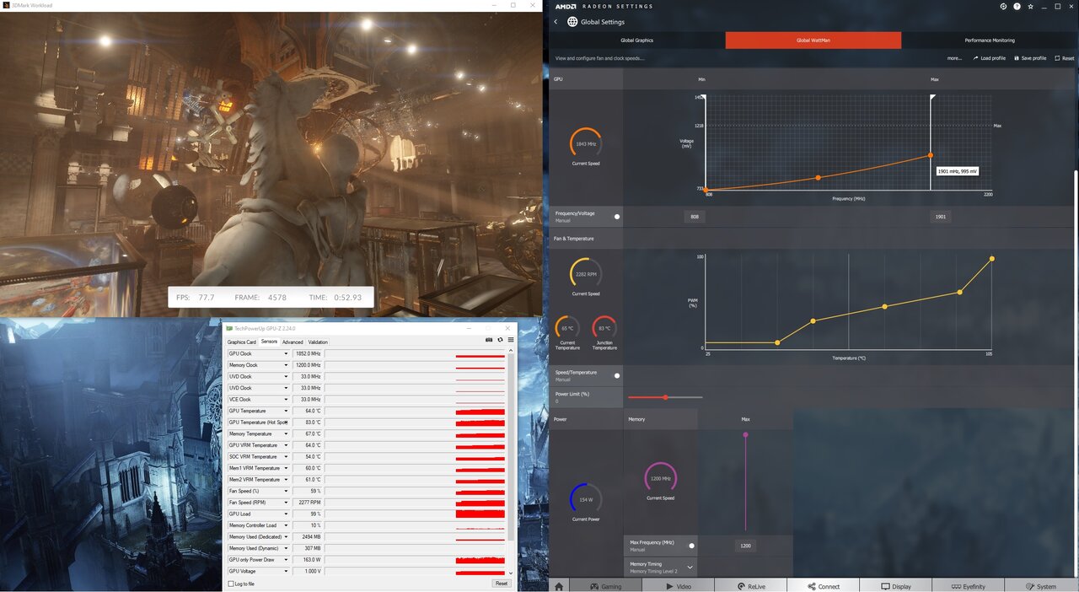The image size is (1079, 592).
Task: Toggle Speed/Temperature manual control
Action: [x=617, y=375]
